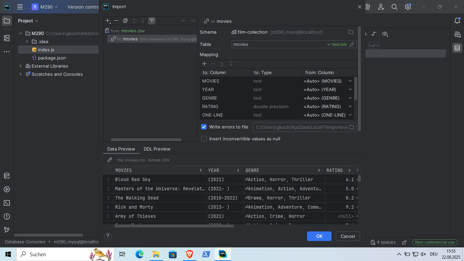Open the from-column dropdown for GENRE row
Viewport: 464px width, 261px height.
350,98
